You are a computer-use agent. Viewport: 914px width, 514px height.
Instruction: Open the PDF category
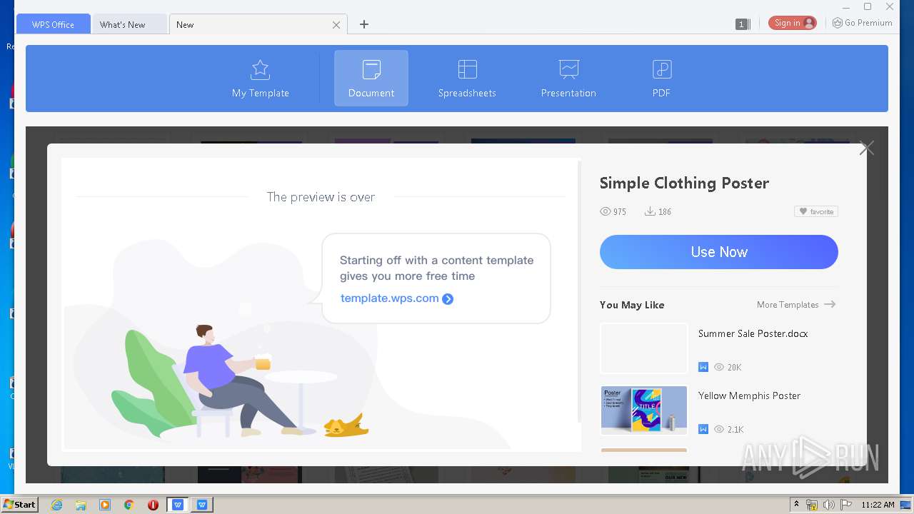[661, 79]
